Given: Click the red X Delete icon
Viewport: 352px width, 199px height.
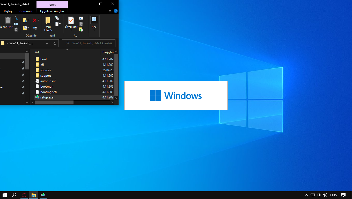Looking at the screenshot, I should 34,20.
